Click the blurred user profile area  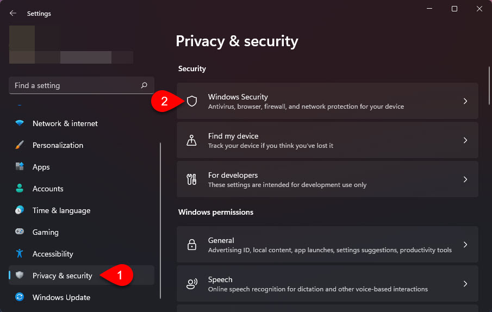71,45
